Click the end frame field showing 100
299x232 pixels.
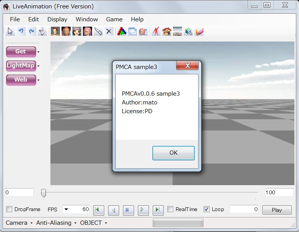pyautogui.click(x=279, y=192)
